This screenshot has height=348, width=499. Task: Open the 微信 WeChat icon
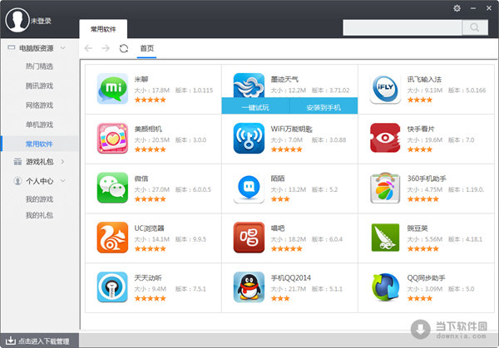click(x=112, y=188)
